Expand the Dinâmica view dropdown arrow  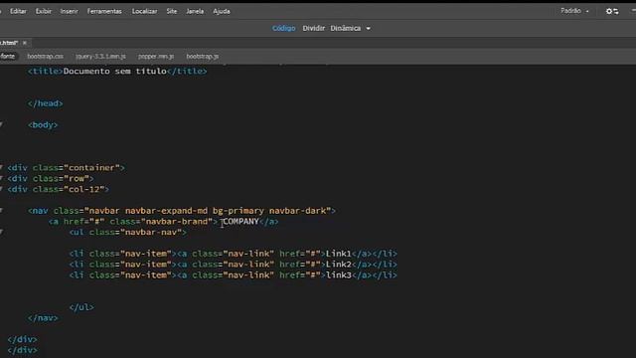click(369, 29)
